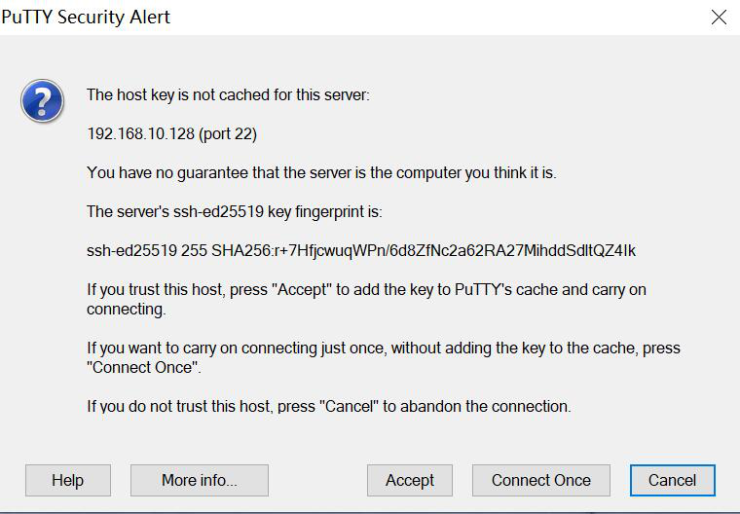The image size is (740, 514).
Task: Click the PuTTY Security Alert title text
Action: tap(86, 17)
